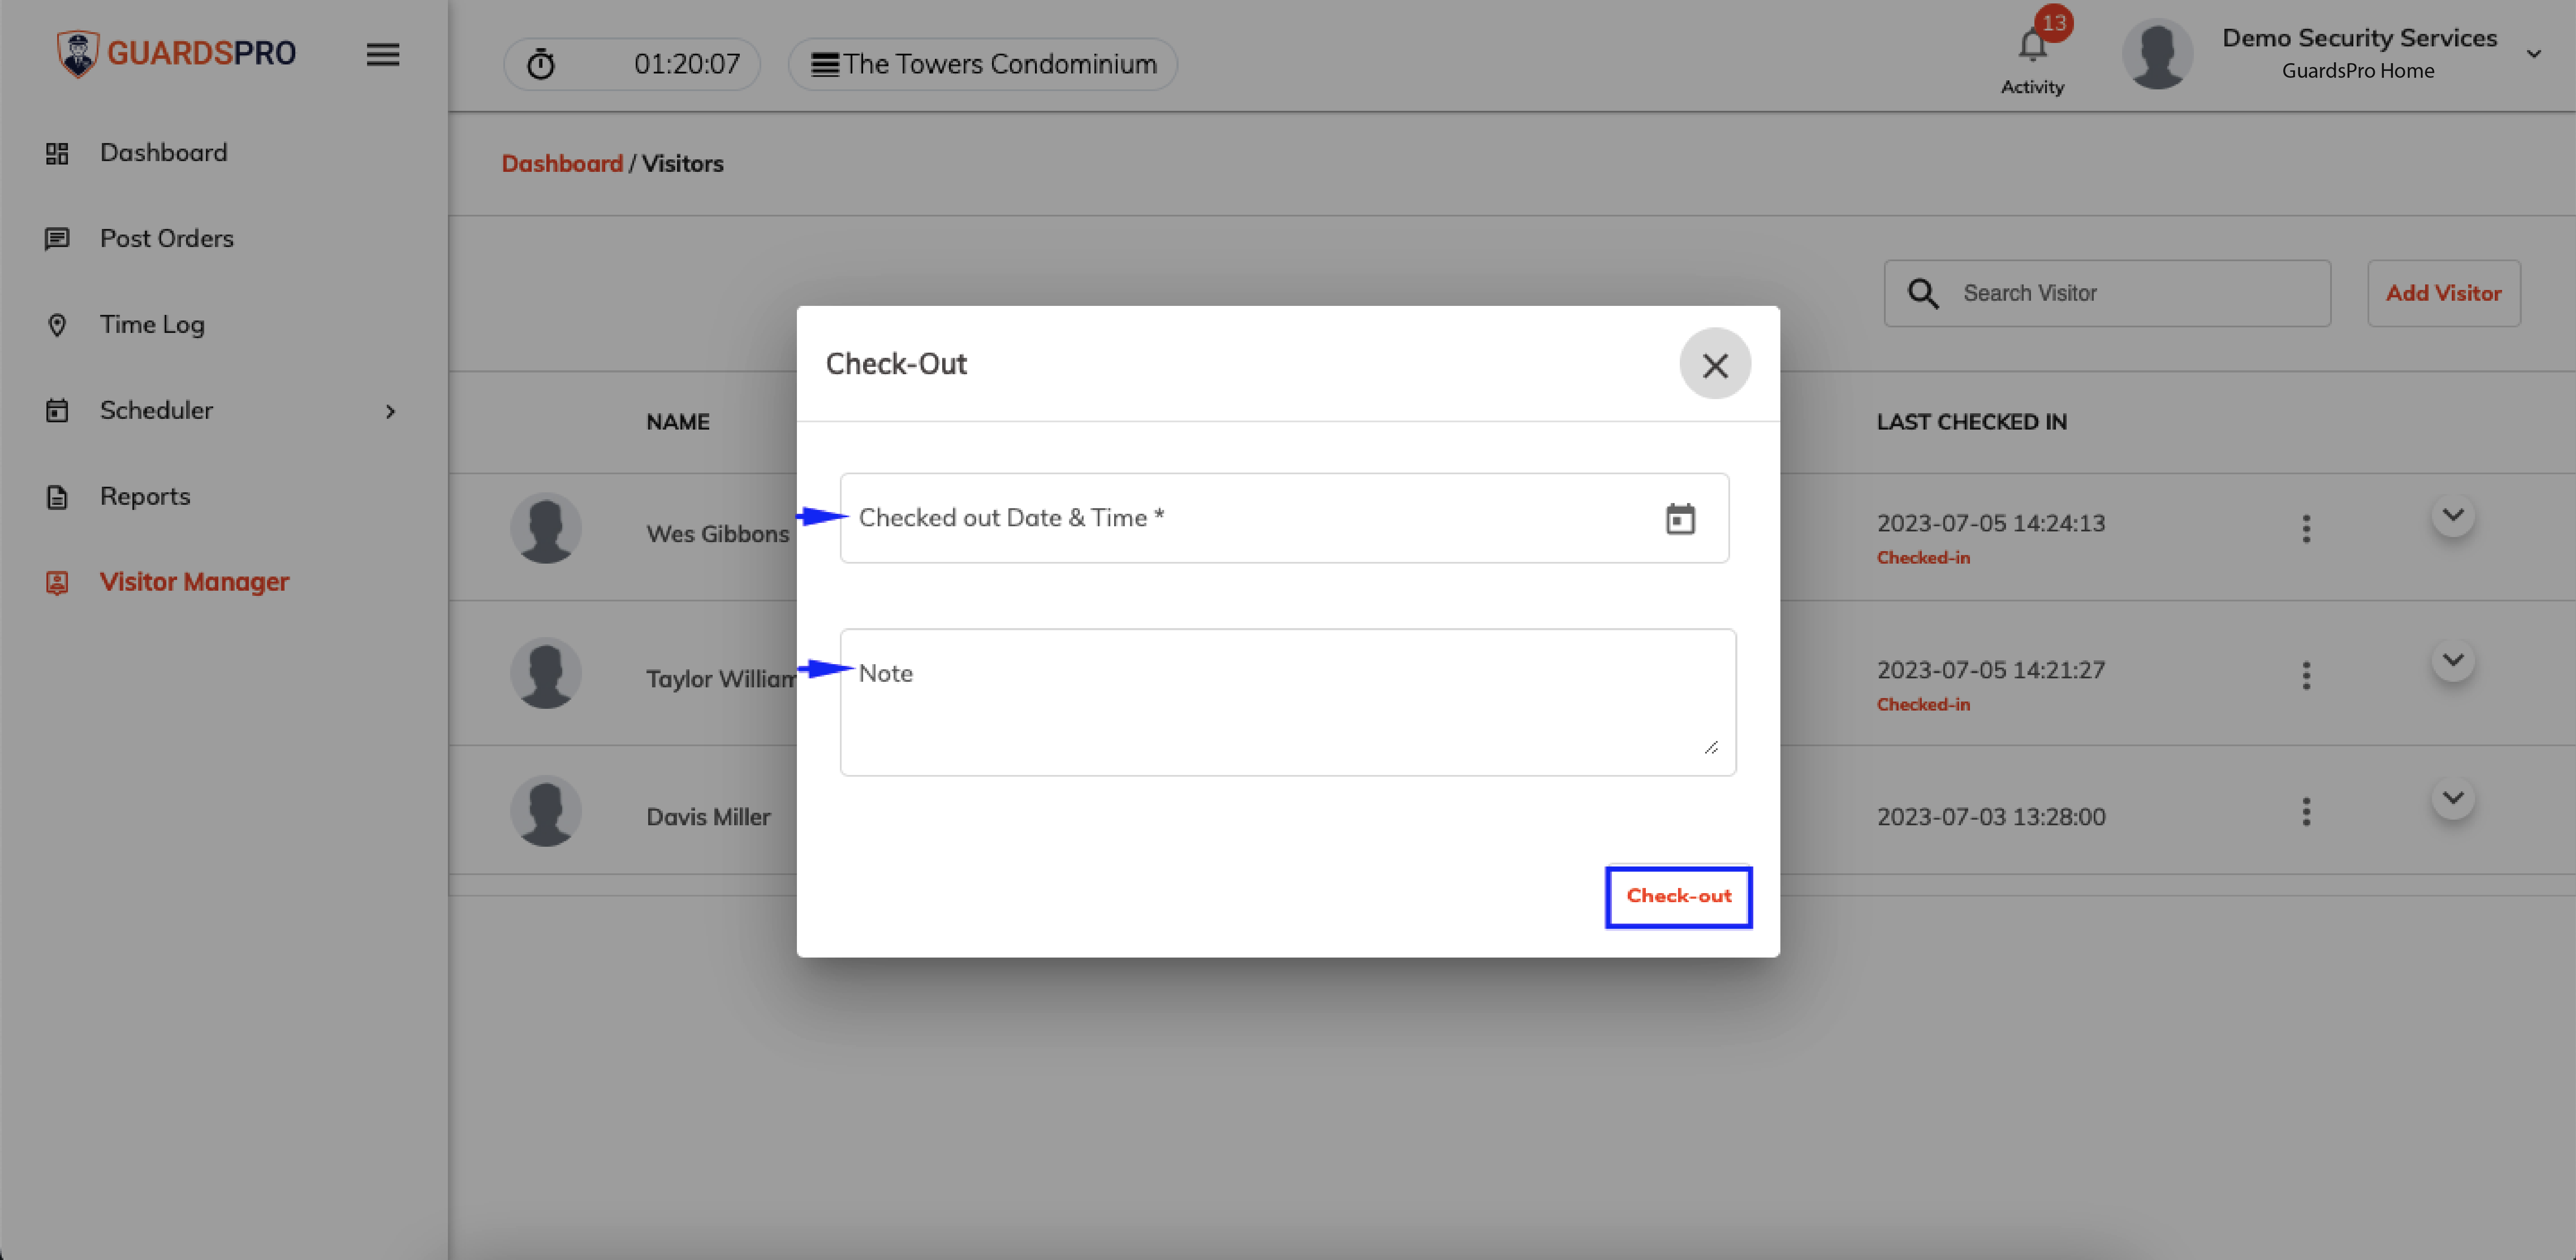This screenshot has height=1260, width=2576.
Task: Click the stopwatch timer icon
Action: (541, 64)
